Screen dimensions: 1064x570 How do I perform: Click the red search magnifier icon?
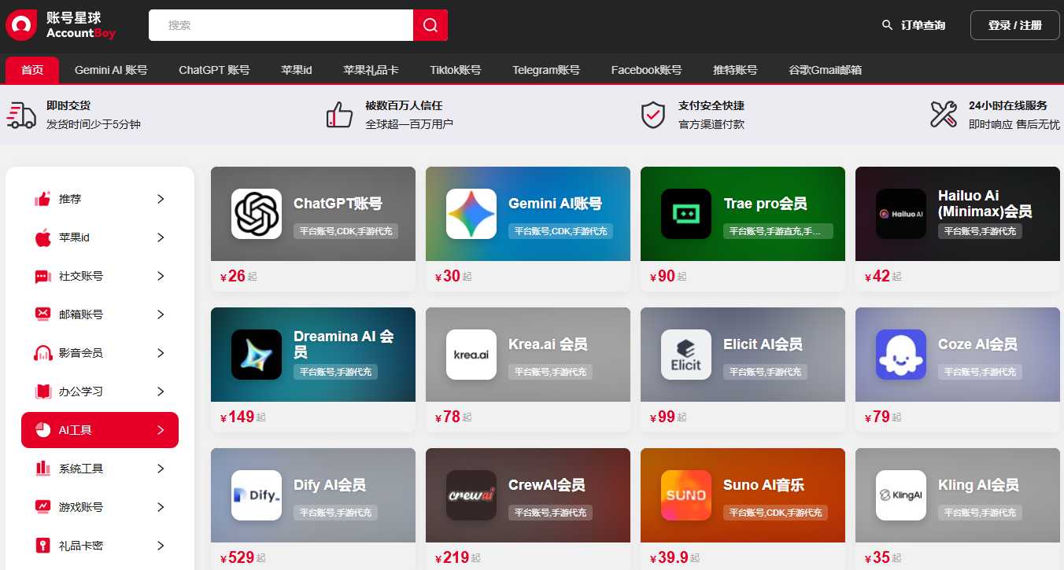[x=430, y=24]
